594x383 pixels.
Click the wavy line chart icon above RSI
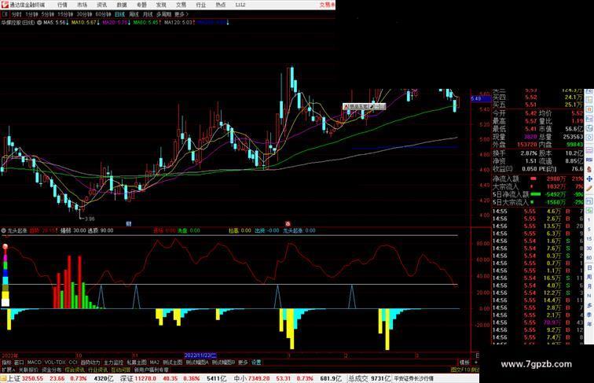click(x=589, y=151)
